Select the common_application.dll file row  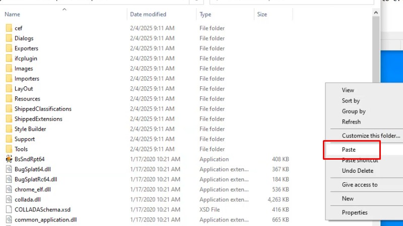click(x=45, y=219)
